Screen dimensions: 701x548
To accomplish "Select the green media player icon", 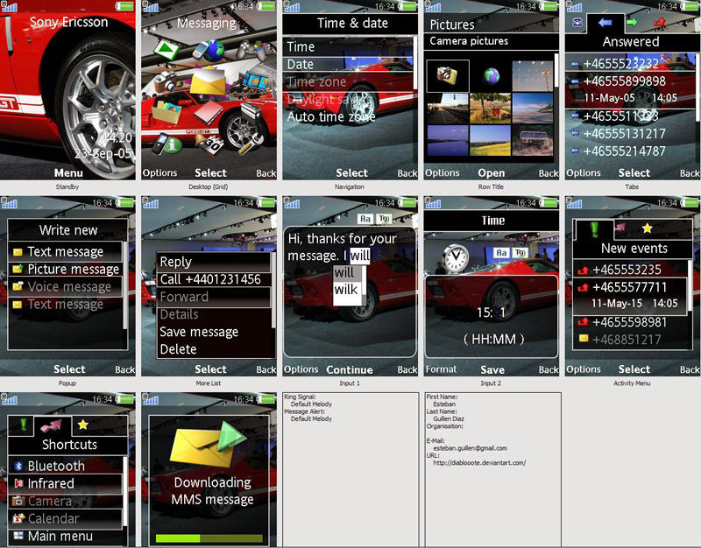I will coord(166,50).
